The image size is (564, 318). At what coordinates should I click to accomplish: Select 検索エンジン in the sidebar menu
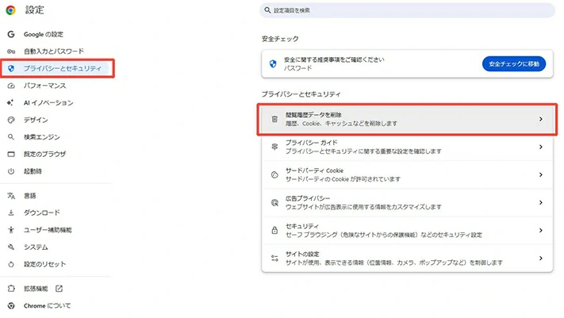click(x=41, y=137)
